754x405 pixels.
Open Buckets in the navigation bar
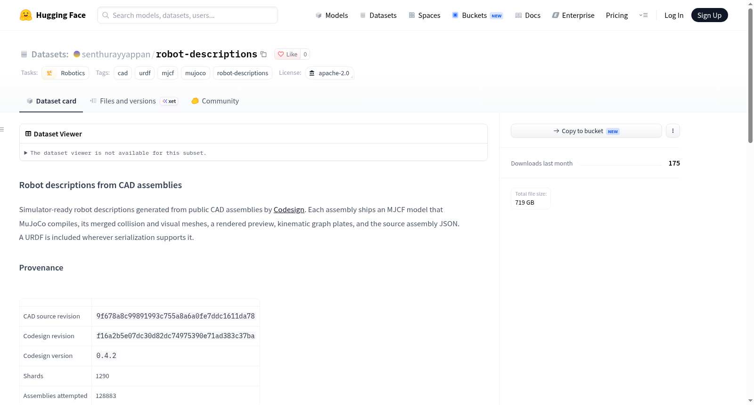pyautogui.click(x=477, y=16)
